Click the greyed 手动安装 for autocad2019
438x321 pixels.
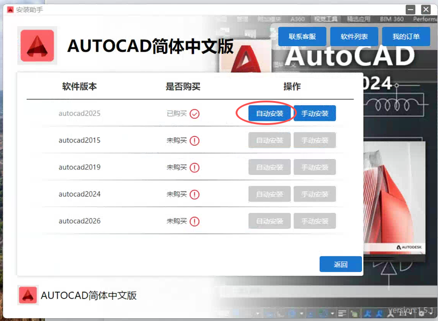tap(314, 167)
